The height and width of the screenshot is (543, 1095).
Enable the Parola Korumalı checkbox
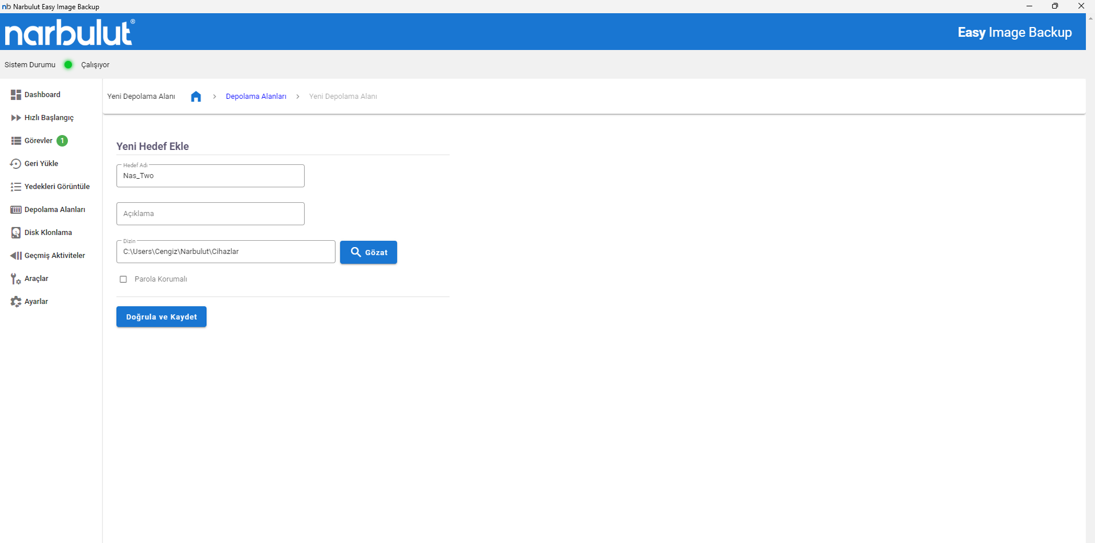(x=123, y=279)
